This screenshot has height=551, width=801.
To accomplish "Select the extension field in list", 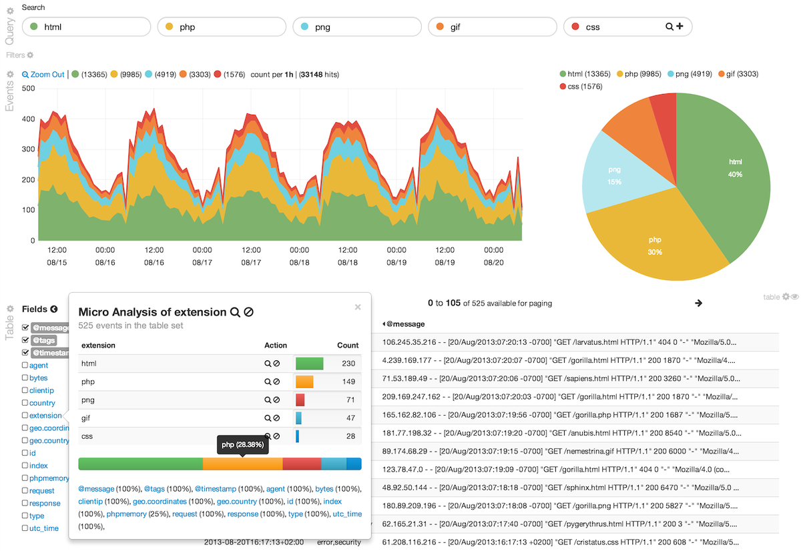I will tap(45, 416).
